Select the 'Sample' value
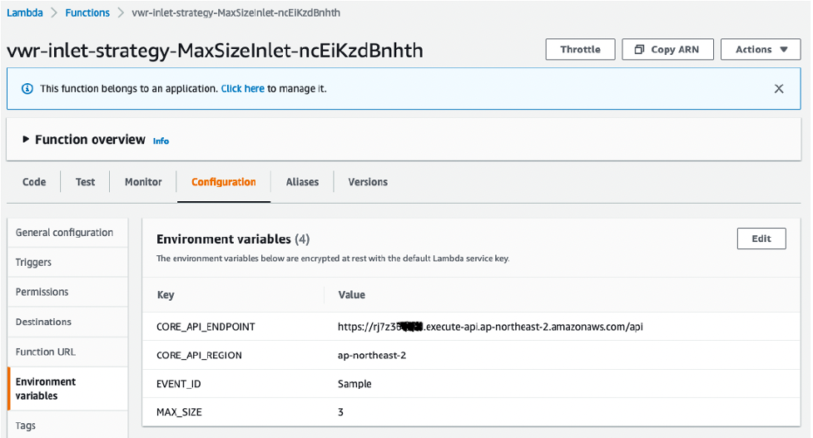The height and width of the screenshot is (438, 813). (x=354, y=384)
